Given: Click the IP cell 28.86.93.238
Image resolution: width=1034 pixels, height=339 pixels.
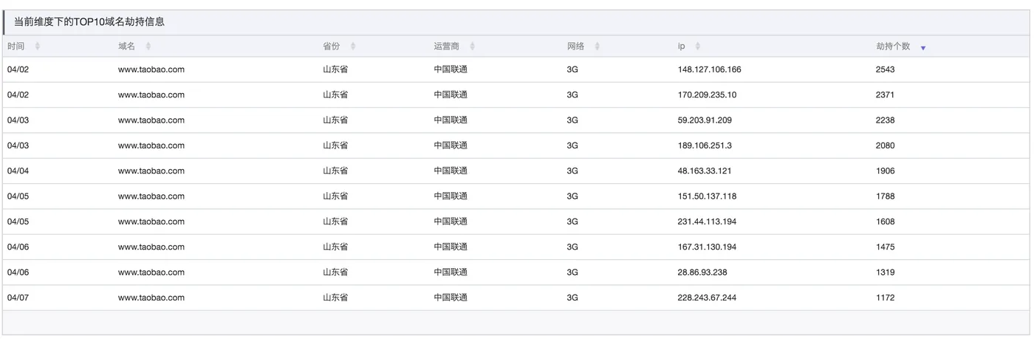Looking at the screenshot, I should coord(702,273).
